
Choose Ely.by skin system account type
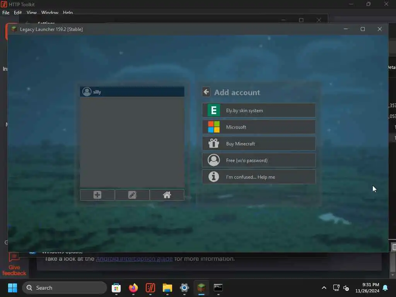(x=259, y=110)
